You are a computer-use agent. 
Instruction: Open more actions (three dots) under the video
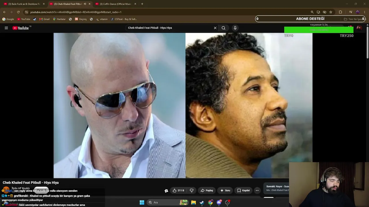[257, 190]
